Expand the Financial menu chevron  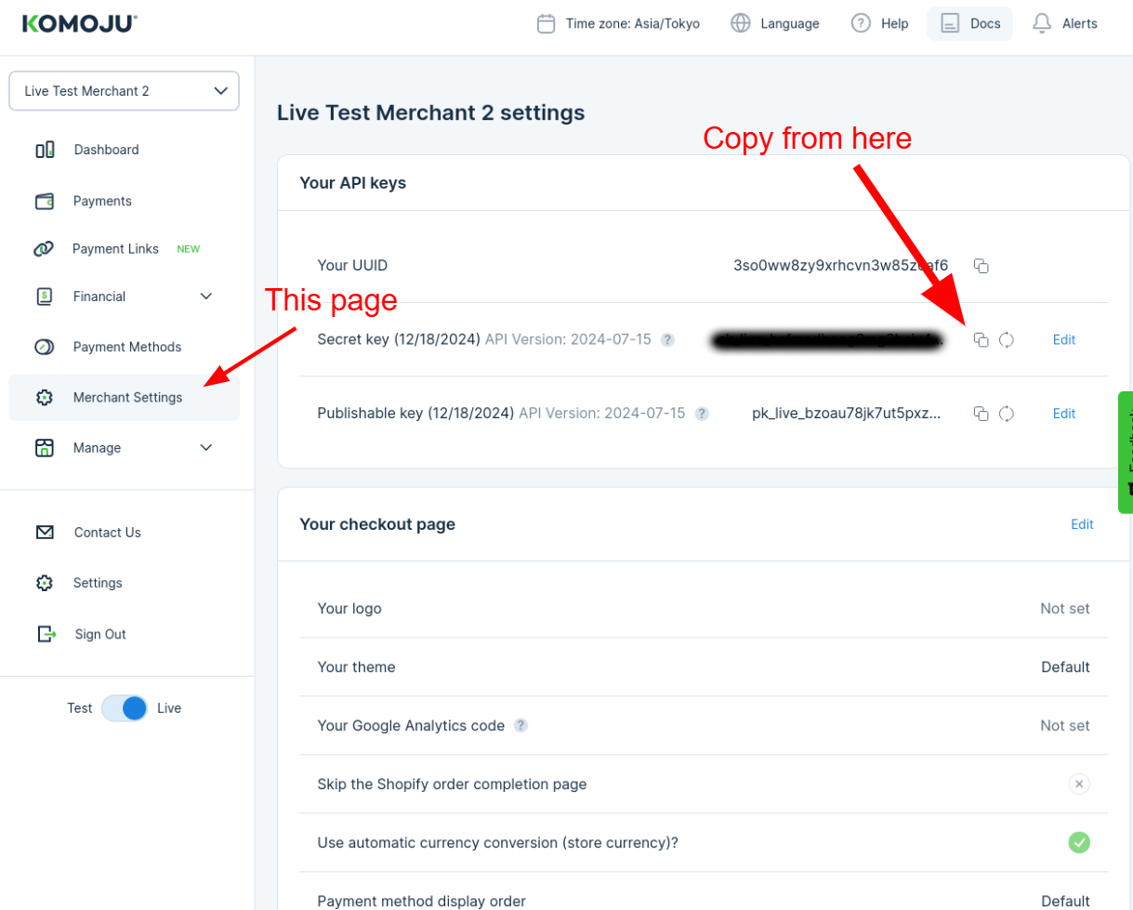point(206,297)
